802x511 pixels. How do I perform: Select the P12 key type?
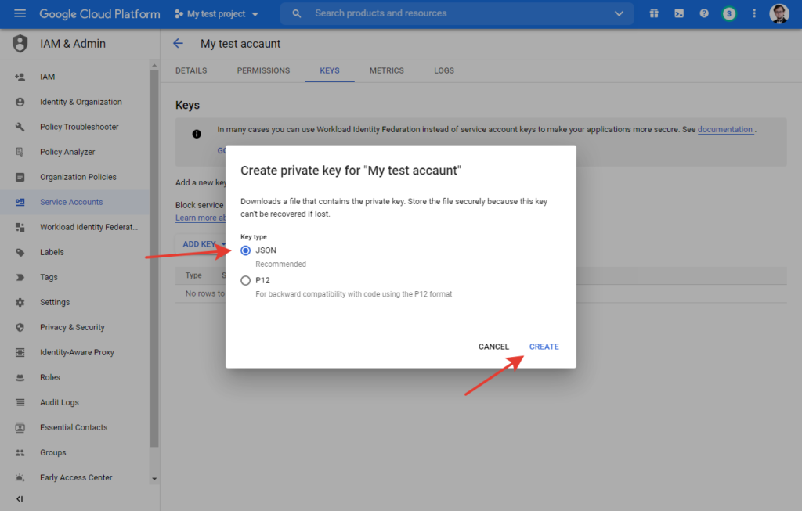246,280
